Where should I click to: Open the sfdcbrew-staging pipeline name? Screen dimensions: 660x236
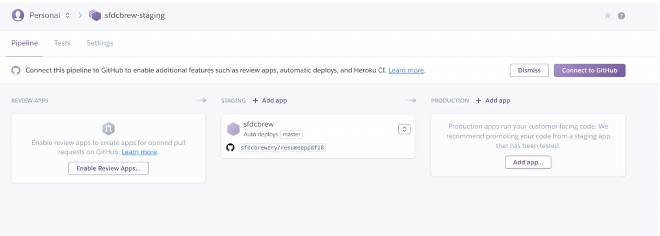135,15
